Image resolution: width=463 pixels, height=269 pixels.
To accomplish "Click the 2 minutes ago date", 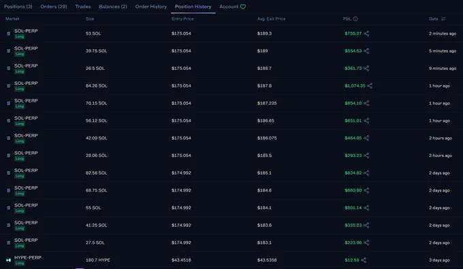I will [443, 33].
